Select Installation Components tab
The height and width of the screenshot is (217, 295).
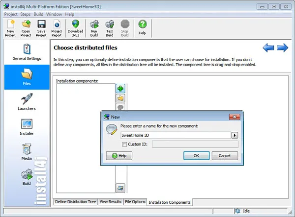tap(170, 202)
